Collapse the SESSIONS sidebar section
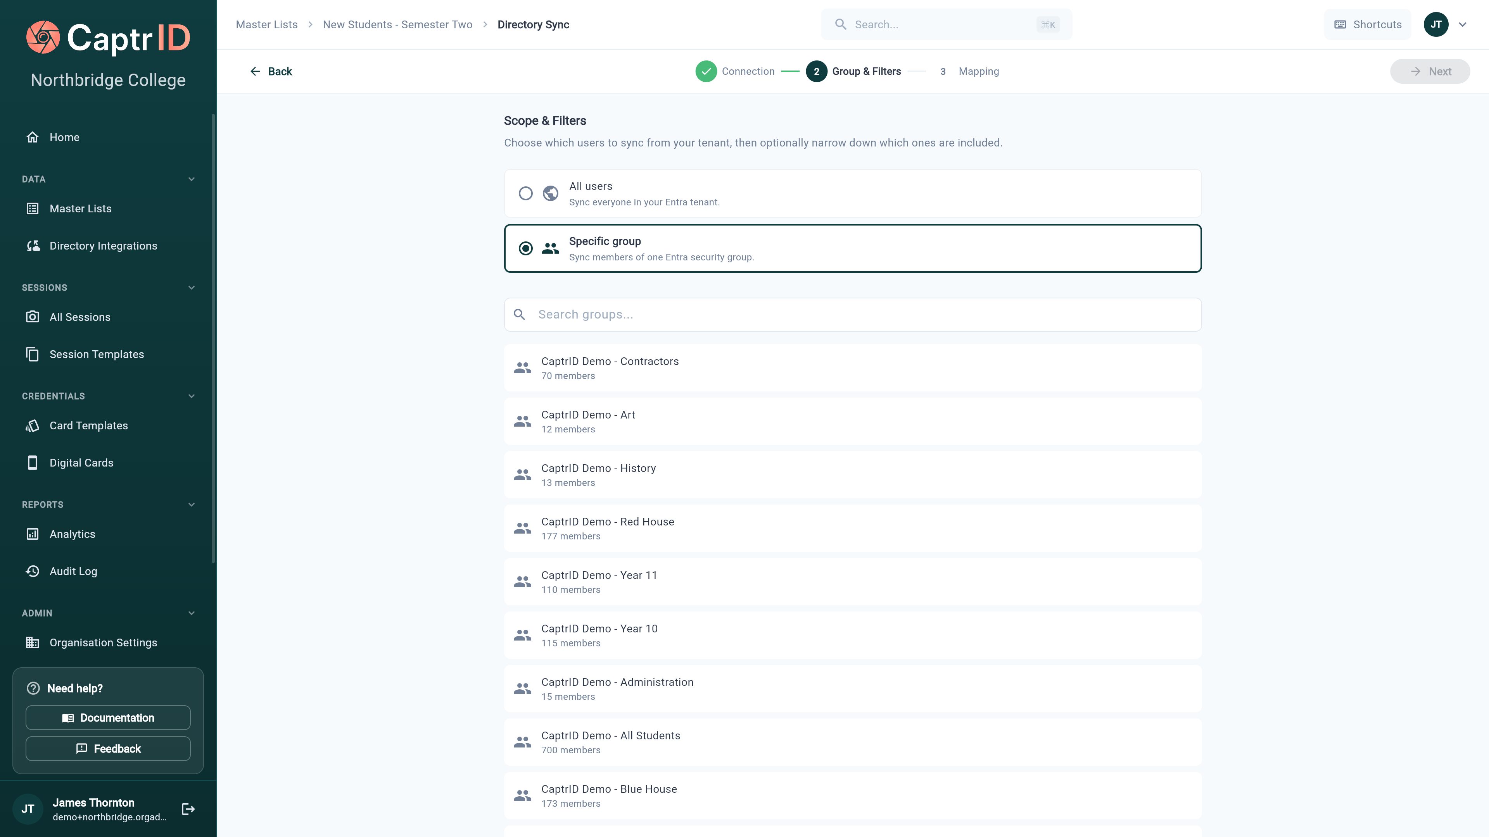The height and width of the screenshot is (837, 1489). 191,288
